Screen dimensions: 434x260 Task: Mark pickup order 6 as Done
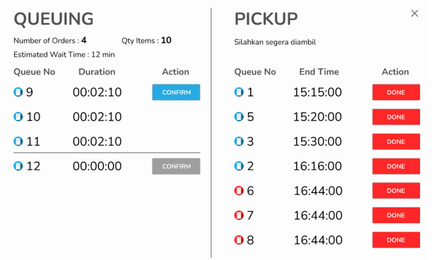pyautogui.click(x=396, y=191)
